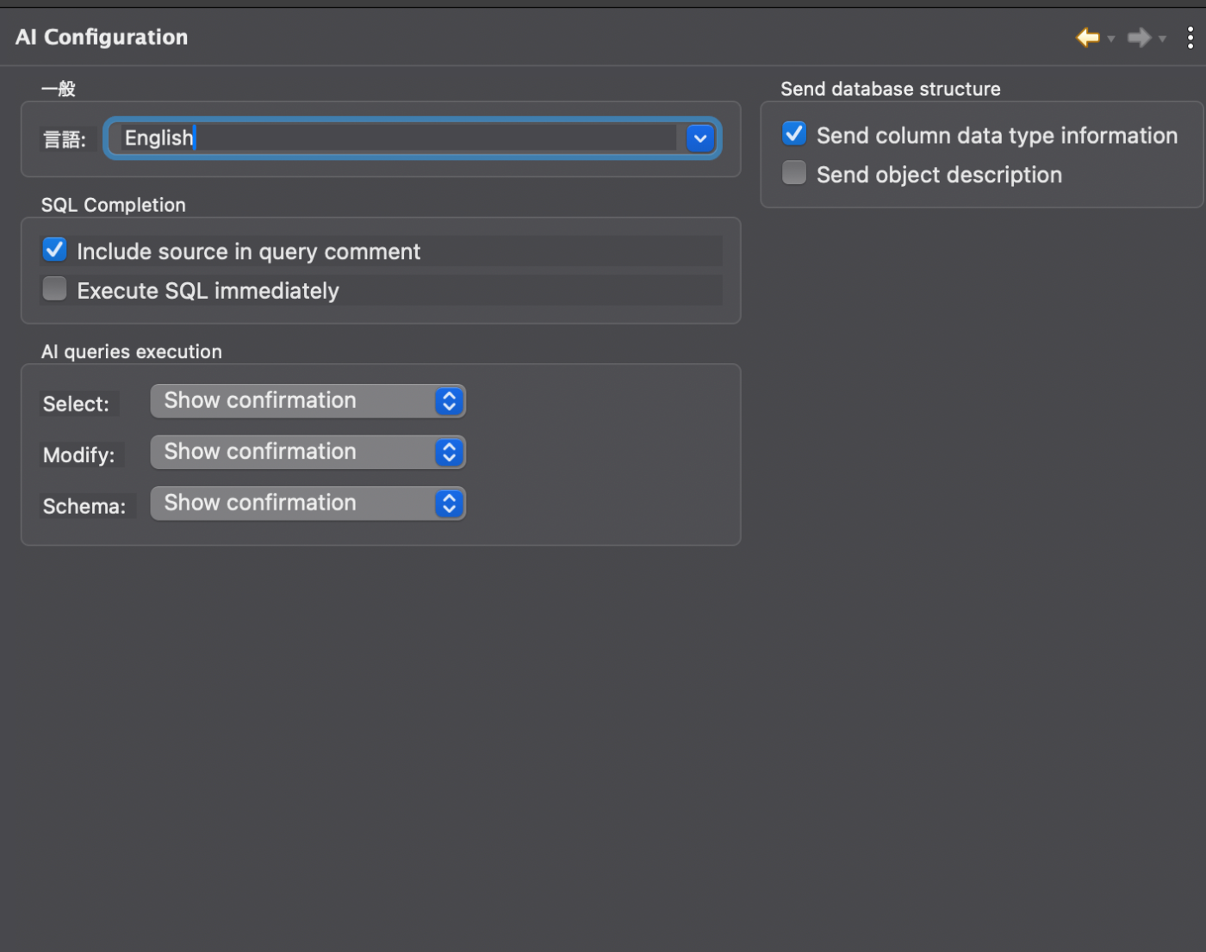Open the Modify query confirmation dropdown
This screenshot has height=952, width=1206.
[x=308, y=452]
